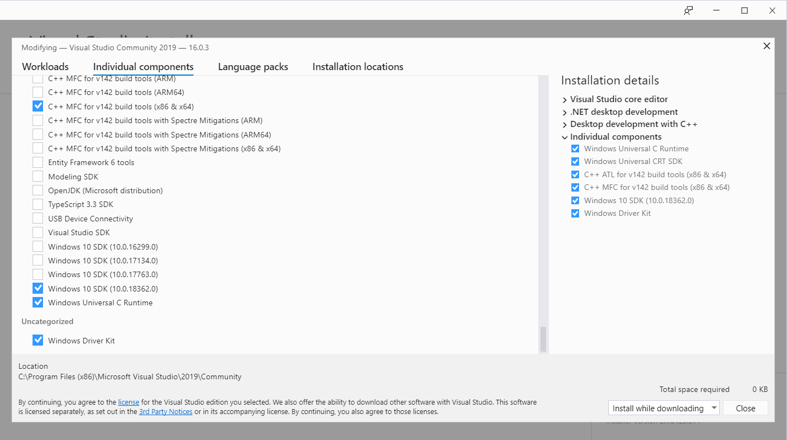Uncheck Windows Driver Kit under Uncategorized
Image resolution: width=787 pixels, height=440 pixels.
click(x=38, y=340)
